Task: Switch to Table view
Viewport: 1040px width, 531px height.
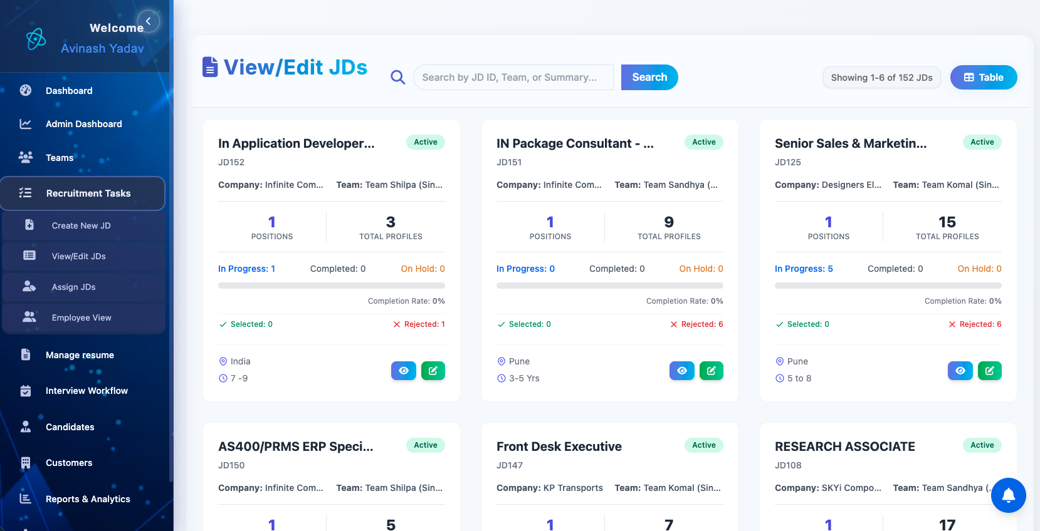Action: click(x=983, y=78)
